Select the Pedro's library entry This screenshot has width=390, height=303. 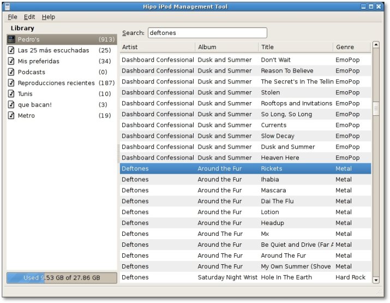click(x=62, y=39)
